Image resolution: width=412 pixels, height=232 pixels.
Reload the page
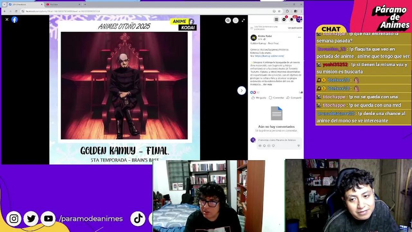click(16, 11)
